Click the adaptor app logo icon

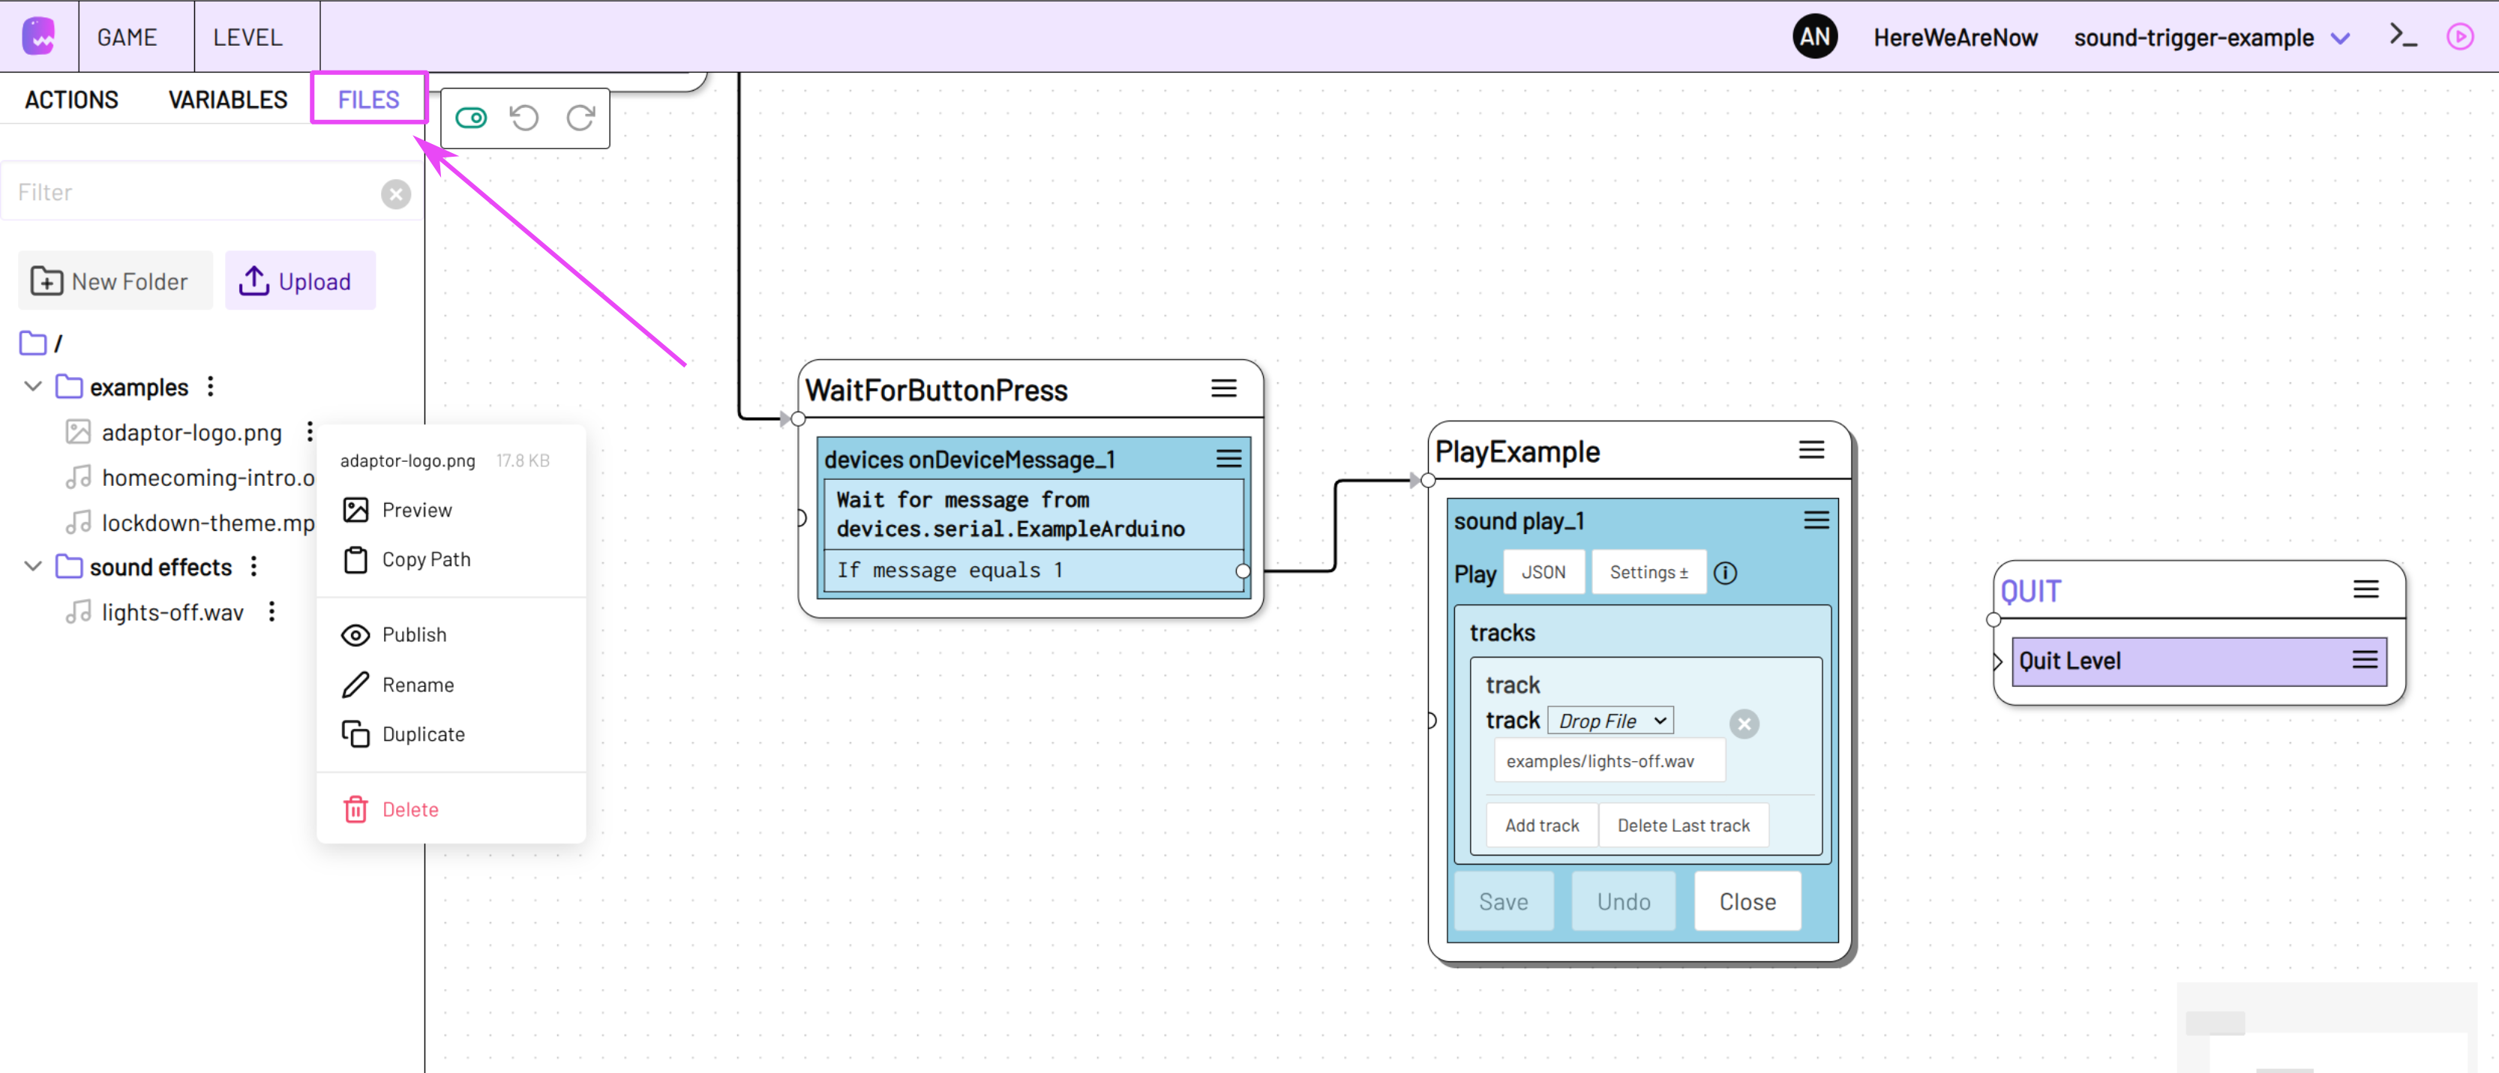39,37
